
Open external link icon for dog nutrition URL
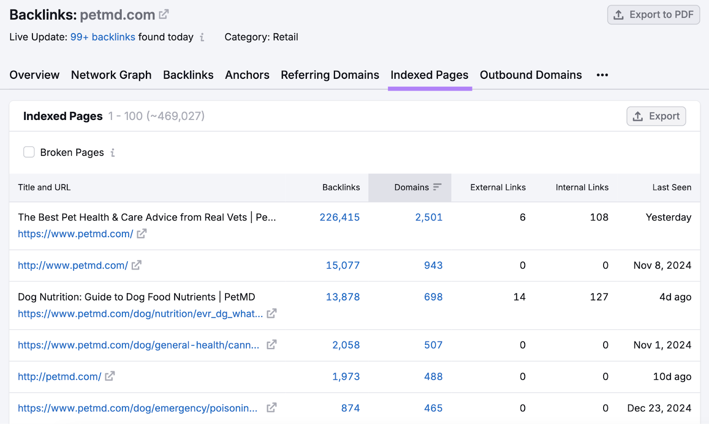(x=272, y=313)
